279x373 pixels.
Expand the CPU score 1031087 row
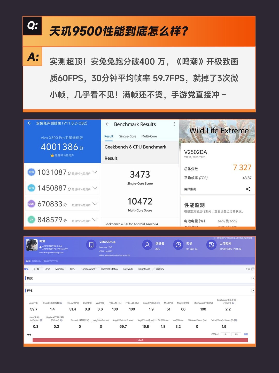tap(95, 172)
